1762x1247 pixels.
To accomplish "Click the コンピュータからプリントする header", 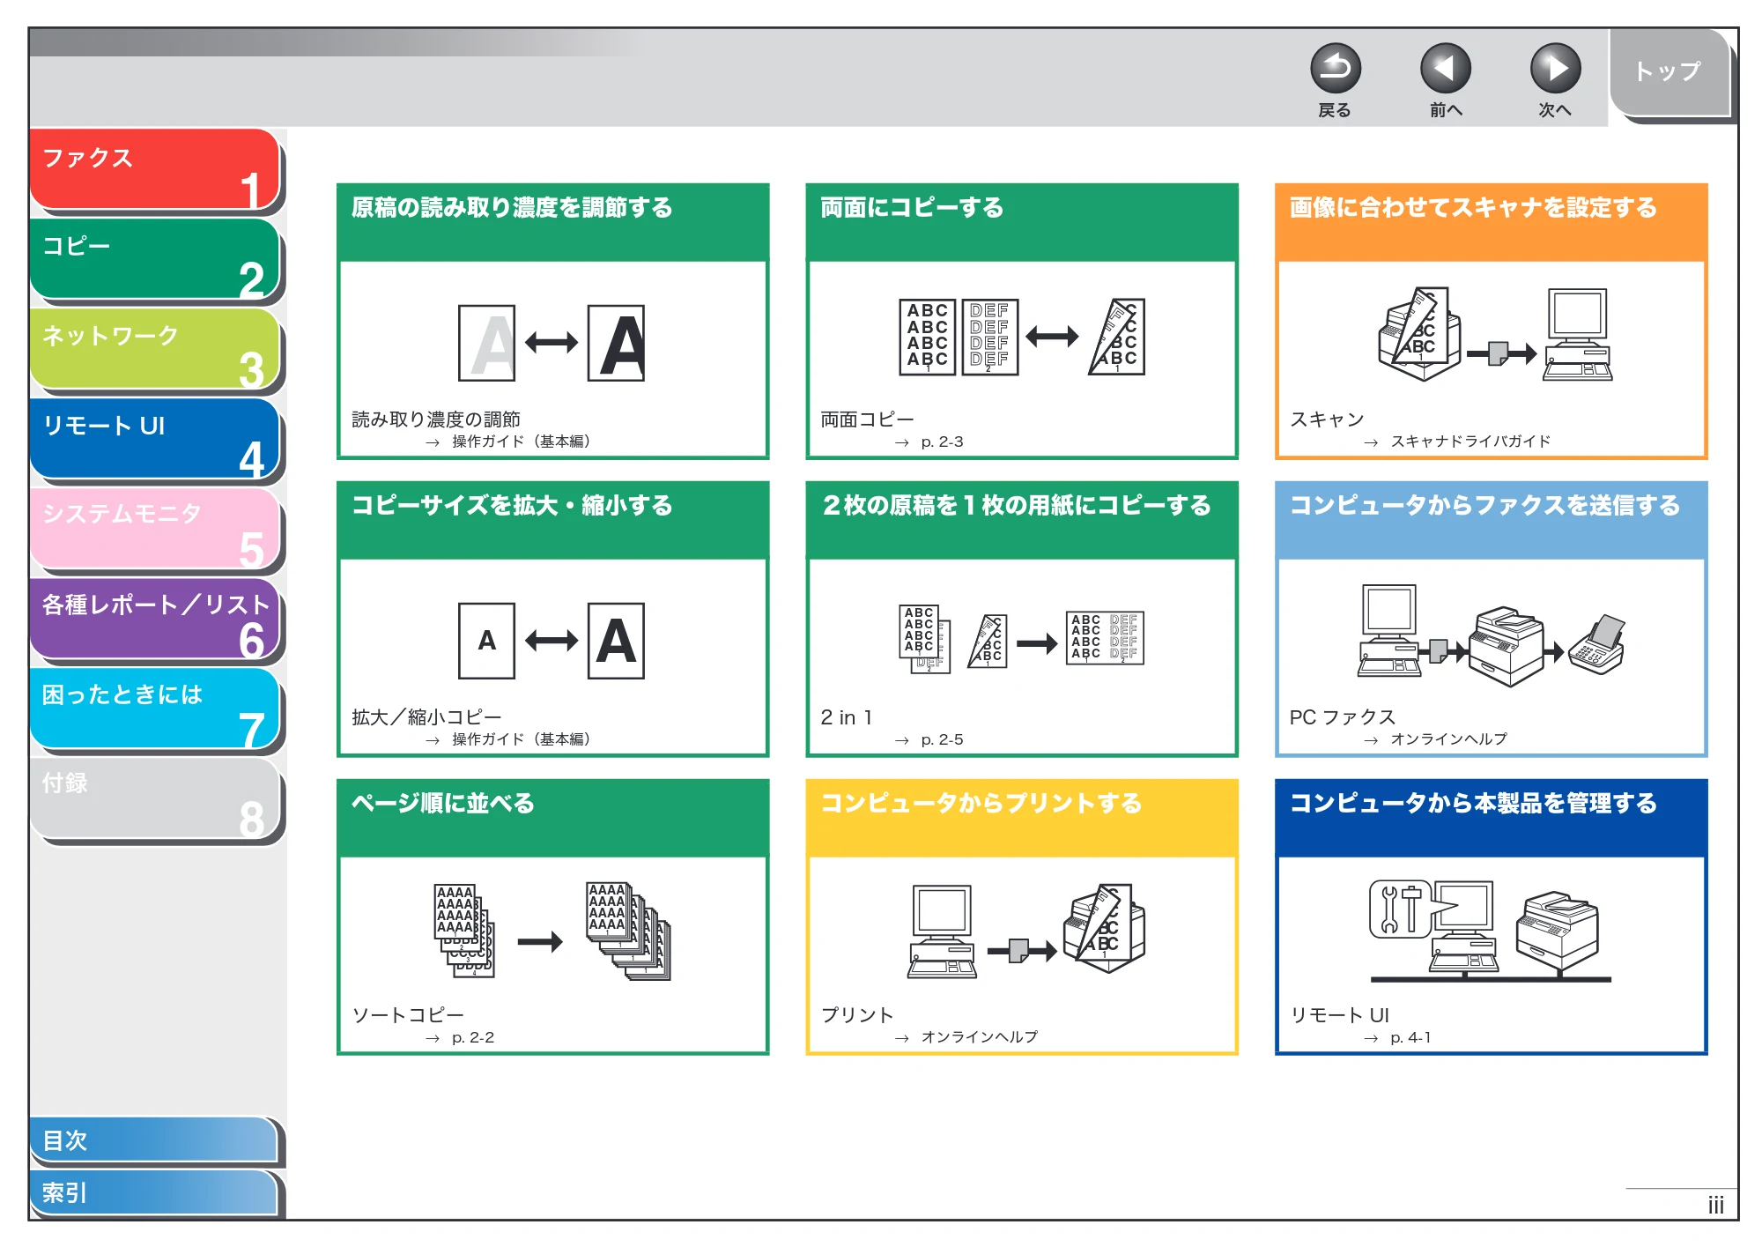I will click(x=1022, y=818).
